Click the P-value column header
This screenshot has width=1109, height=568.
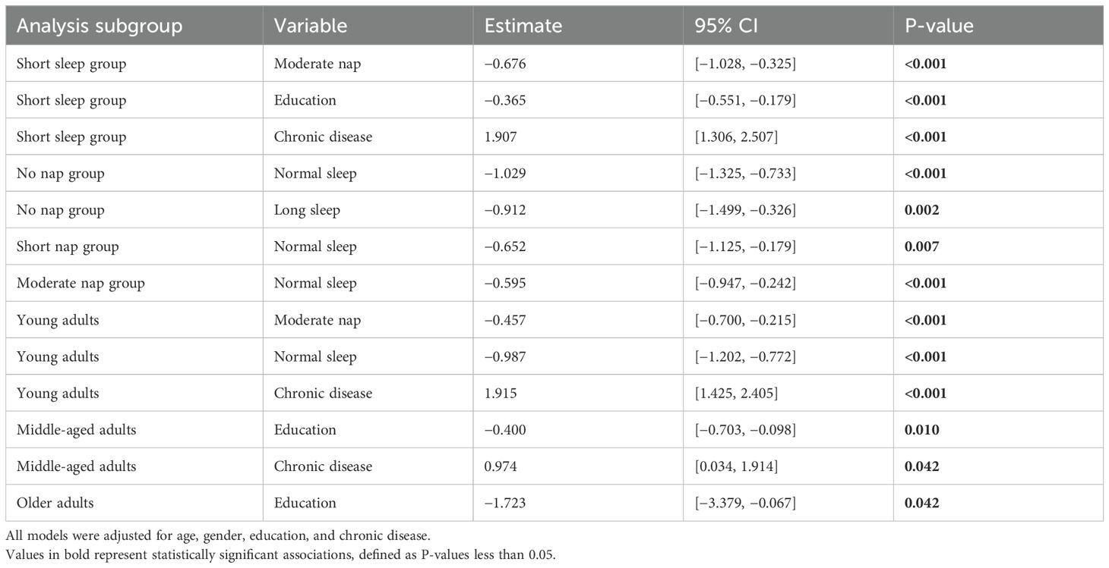point(939,26)
